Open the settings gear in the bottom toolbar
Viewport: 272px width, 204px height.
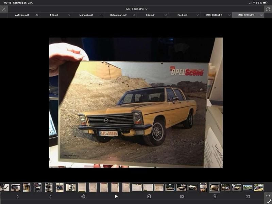[x=83, y=196]
